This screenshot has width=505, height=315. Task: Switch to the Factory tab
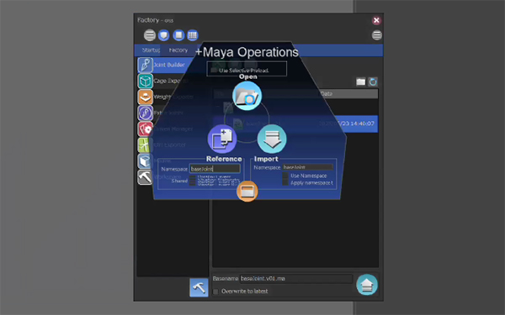point(178,50)
